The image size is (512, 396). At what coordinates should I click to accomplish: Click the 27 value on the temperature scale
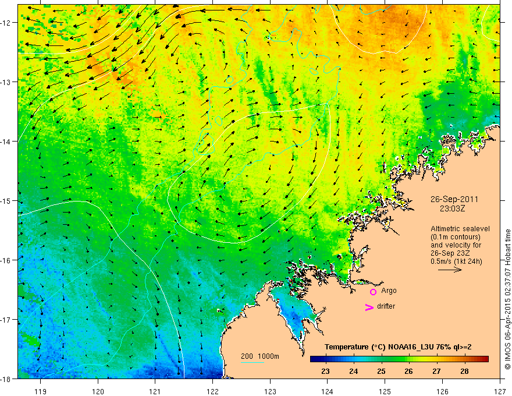coord(436,371)
